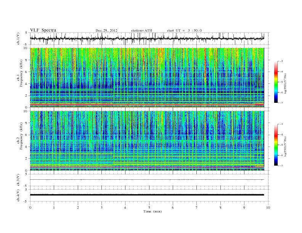Screen dimensions: 302x233
Task: Click the thick ch.4 voltage trace
Action: pyautogui.click(x=147, y=195)
